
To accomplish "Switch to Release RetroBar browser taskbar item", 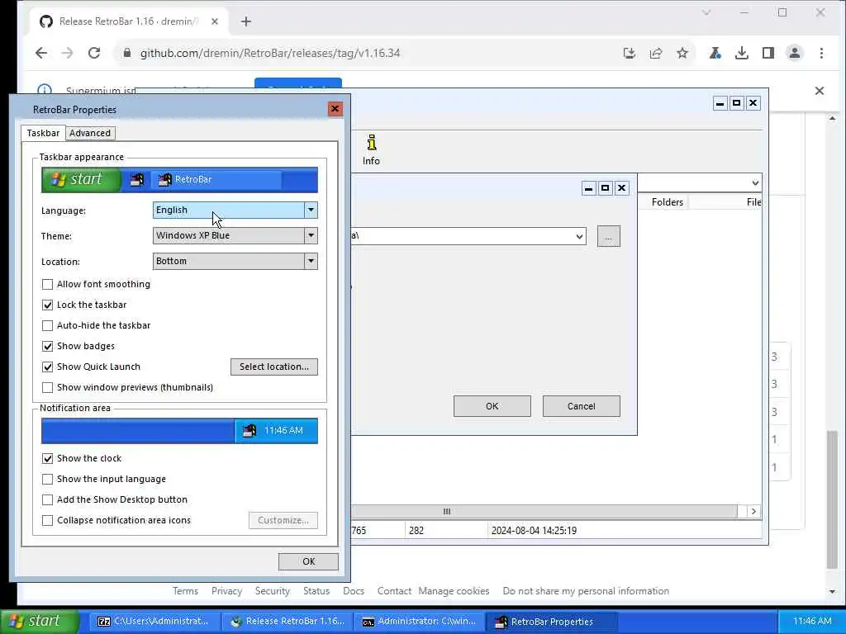I will [287, 621].
